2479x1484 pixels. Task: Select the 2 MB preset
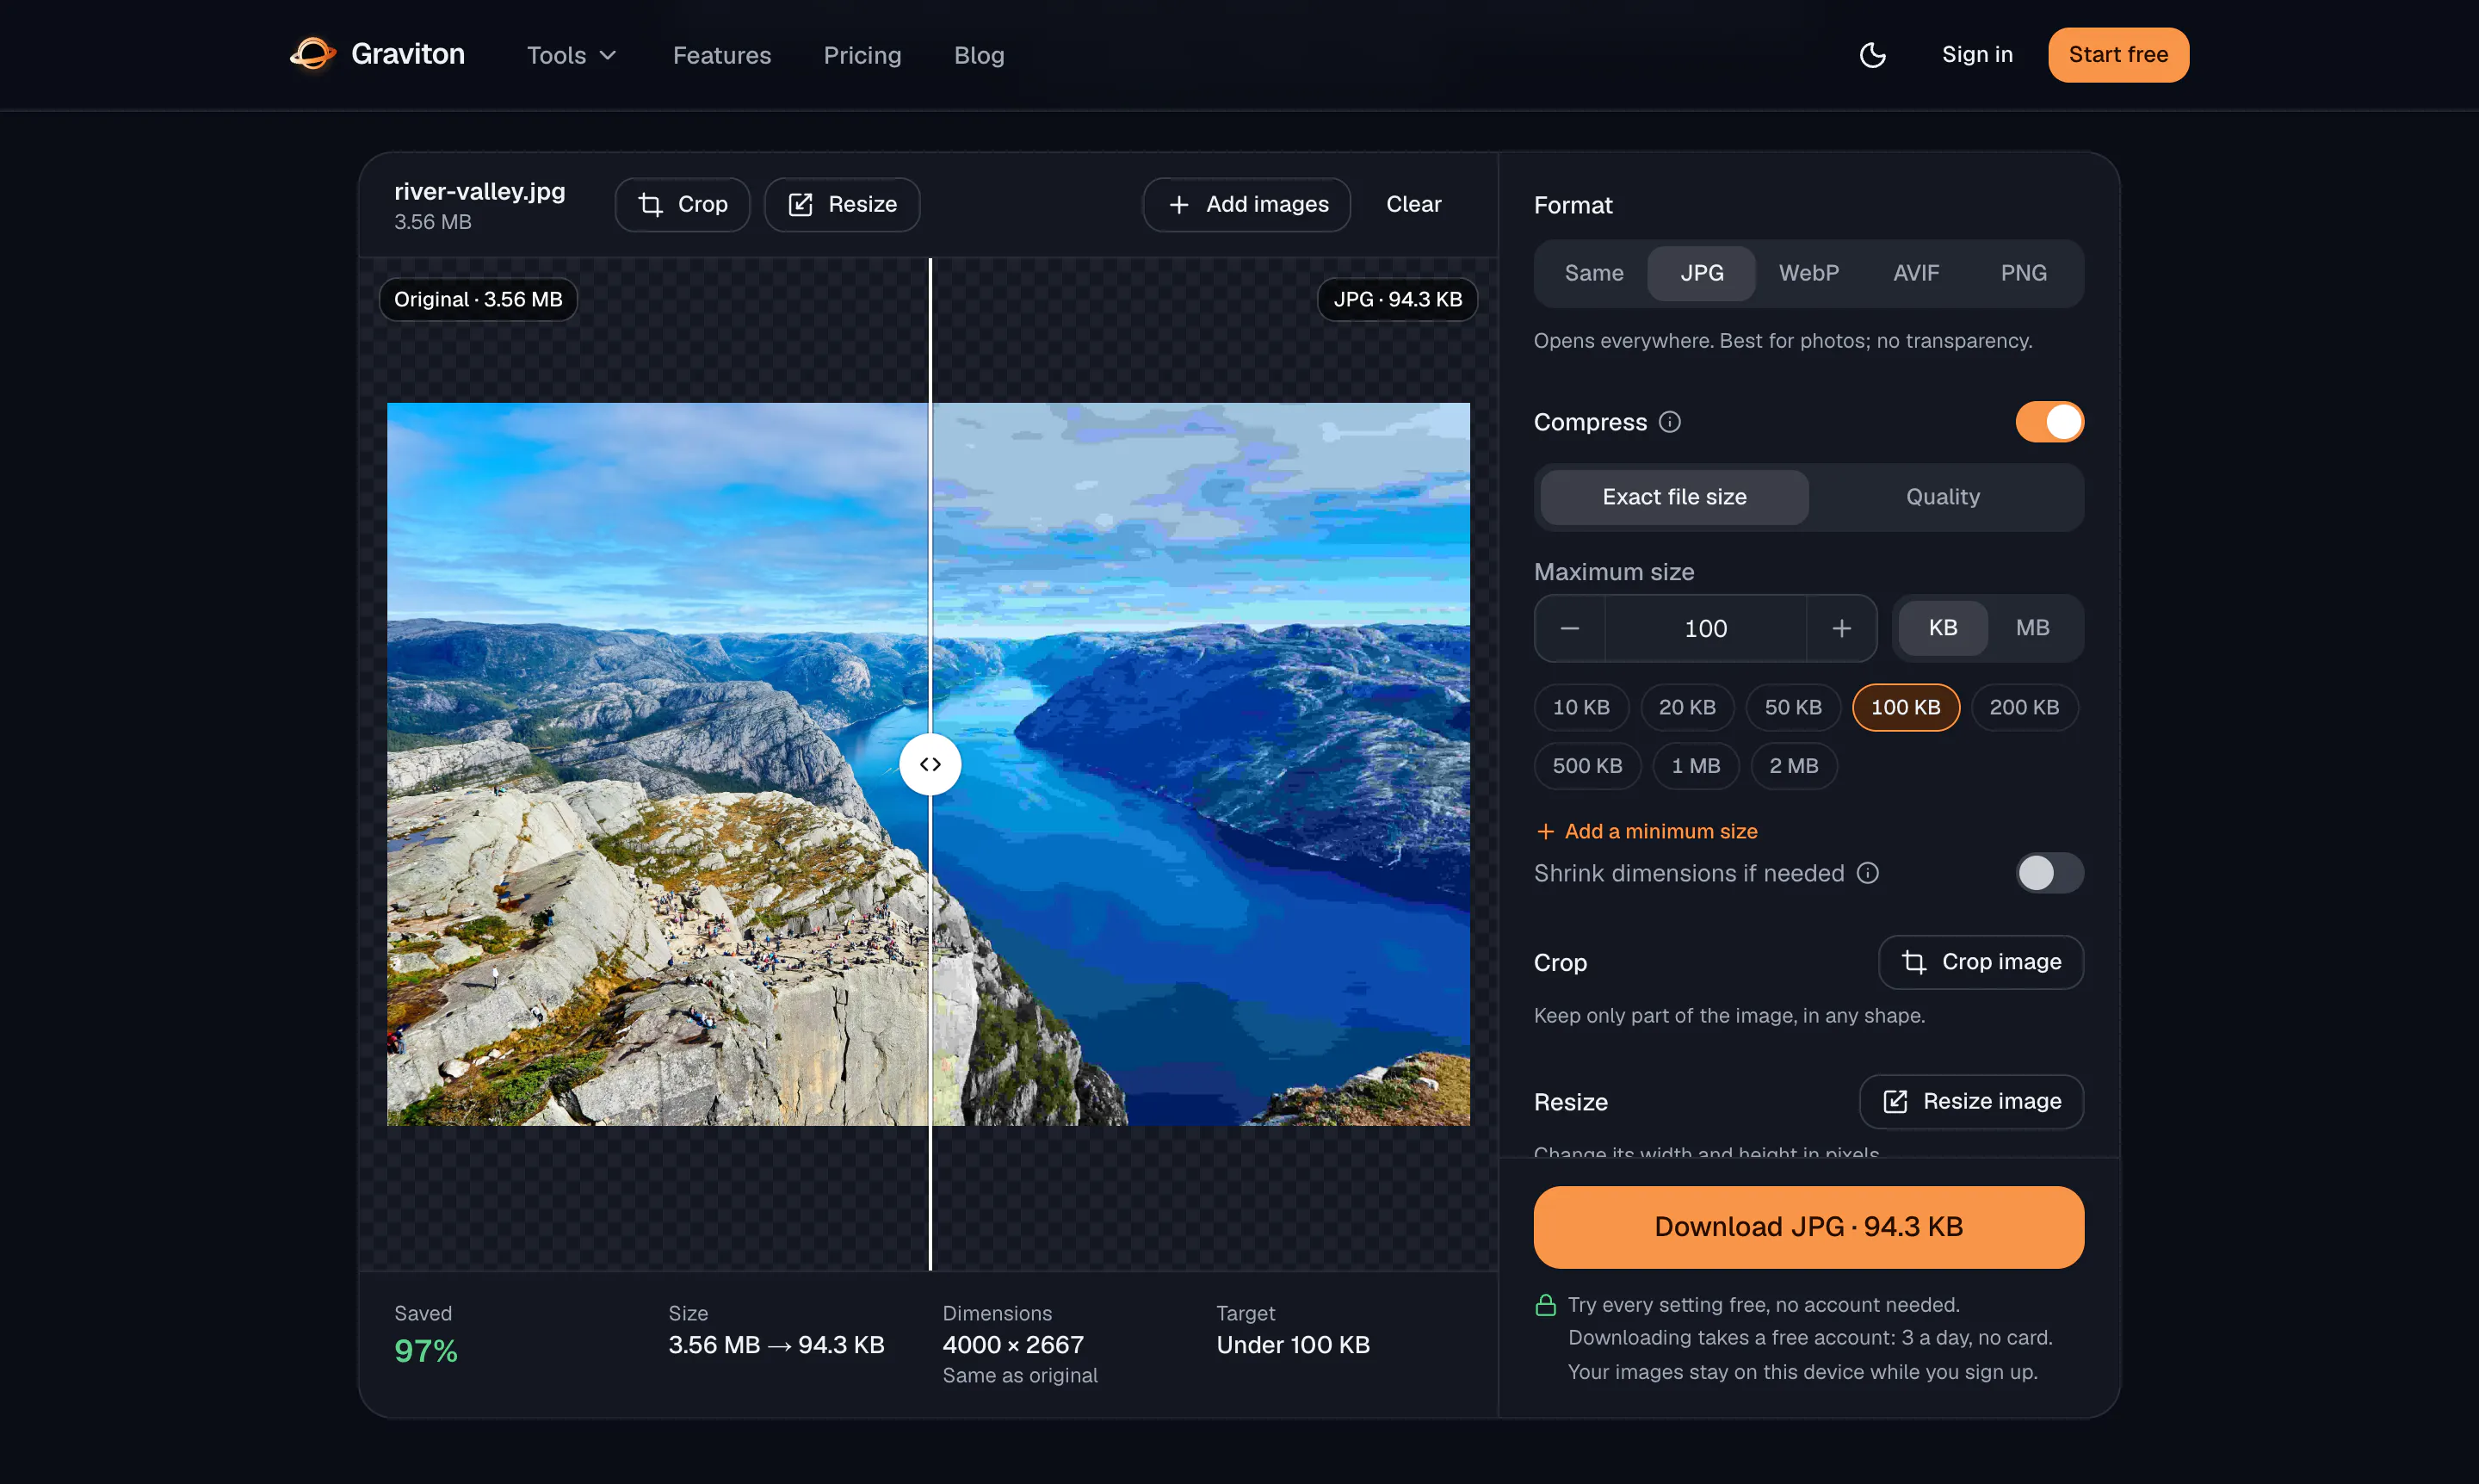(x=1793, y=766)
